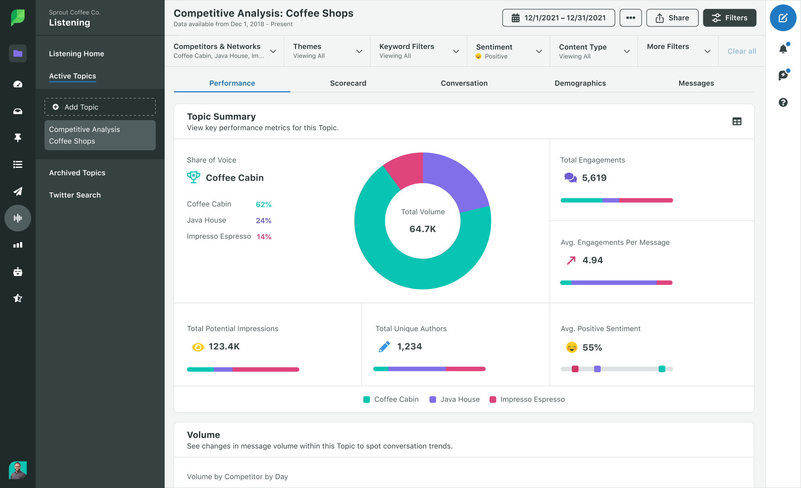801x488 pixels.
Task: Click the trophy Share of Voice icon
Action: pos(193,177)
